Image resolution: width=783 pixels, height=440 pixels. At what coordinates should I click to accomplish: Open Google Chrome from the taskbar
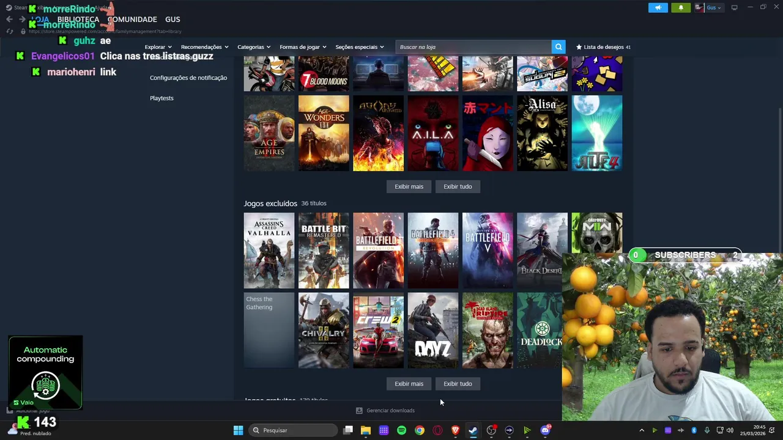419,430
